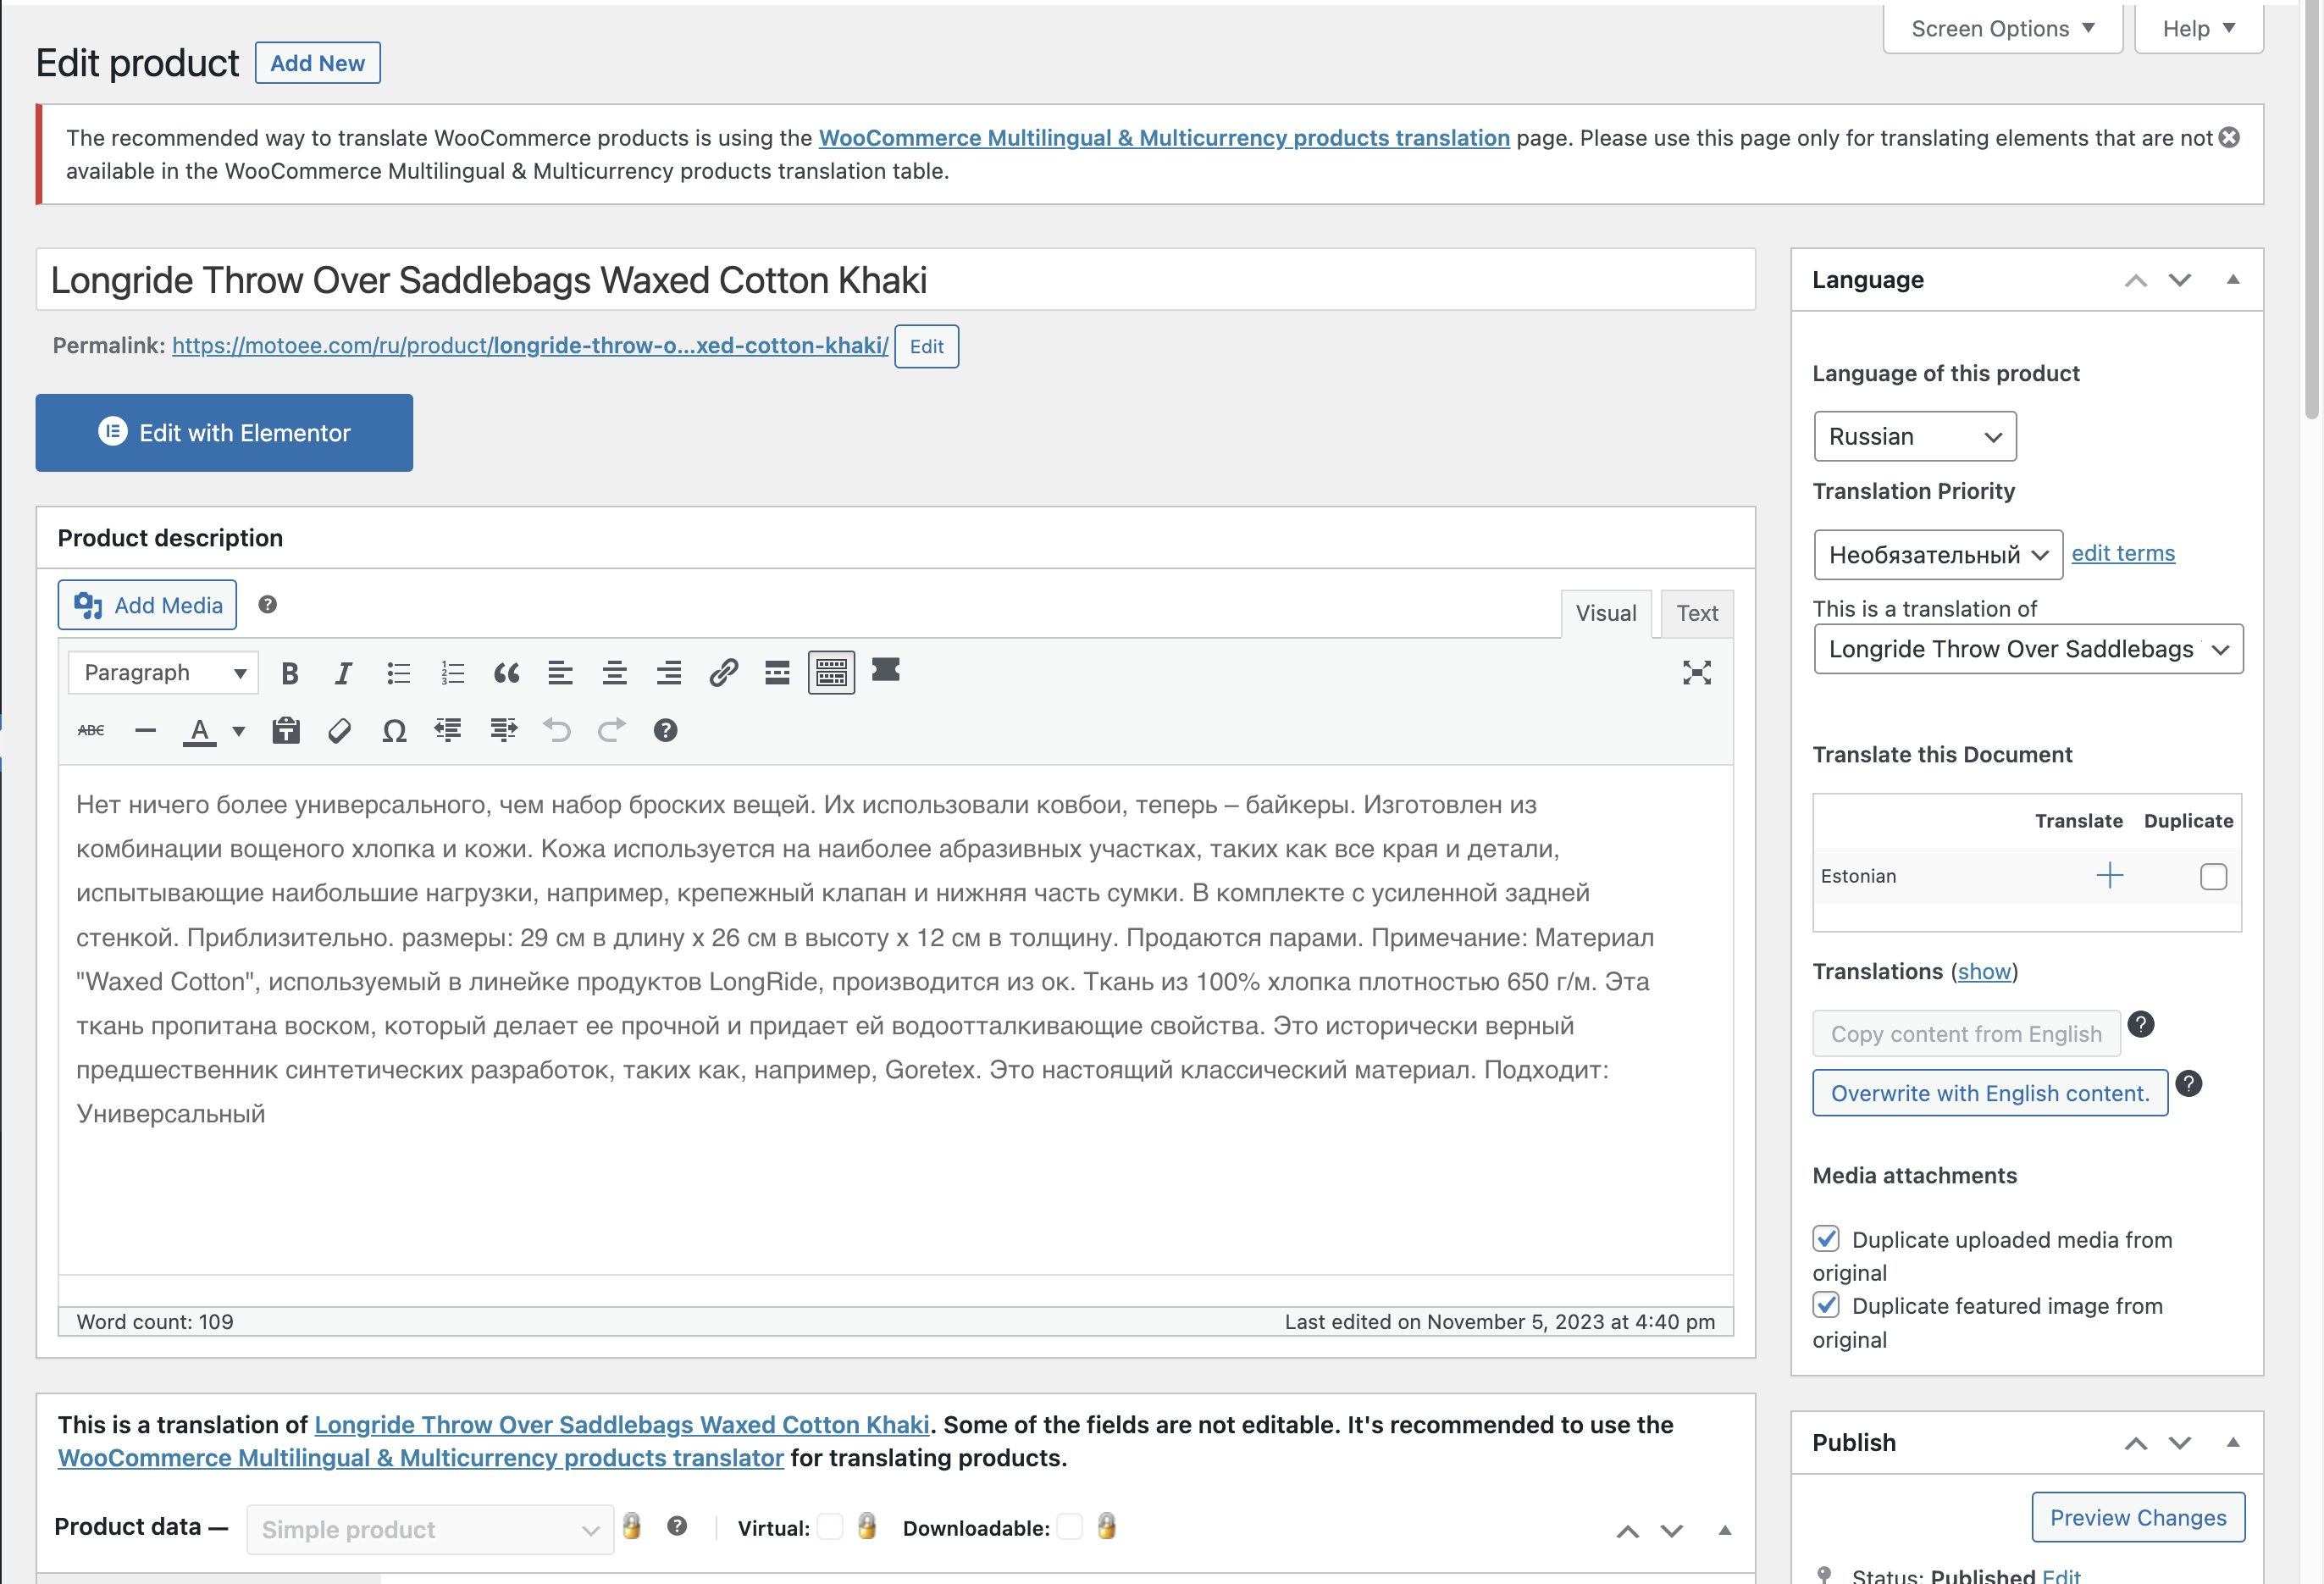
Task: Redo the last editor change
Action: pos(611,731)
